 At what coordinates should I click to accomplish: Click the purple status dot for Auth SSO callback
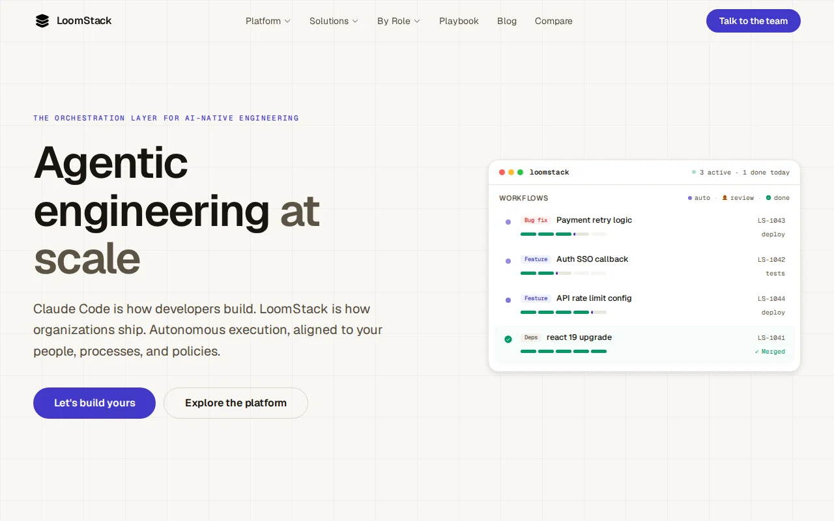[508, 261]
